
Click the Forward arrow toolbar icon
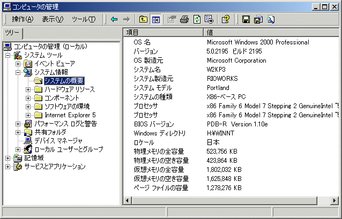pyautogui.click(x=127, y=19)
